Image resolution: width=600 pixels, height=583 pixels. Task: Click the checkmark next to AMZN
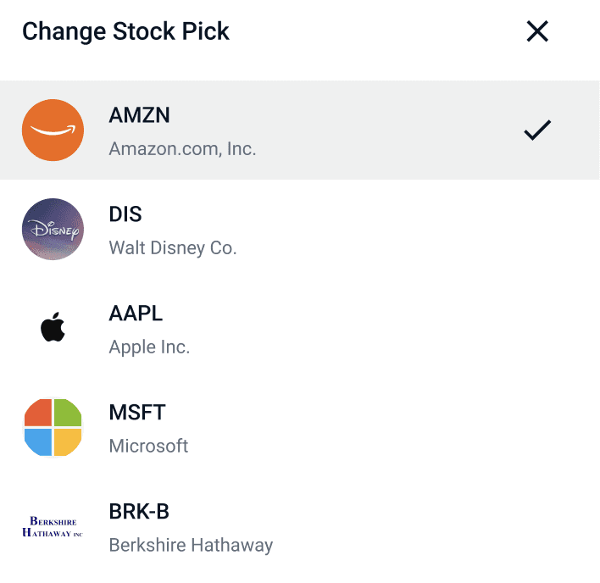537,130
